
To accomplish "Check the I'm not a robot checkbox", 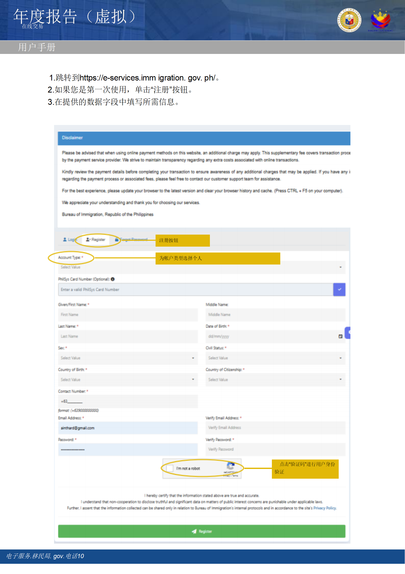I will pyautogui.click(x=170, y=468).
